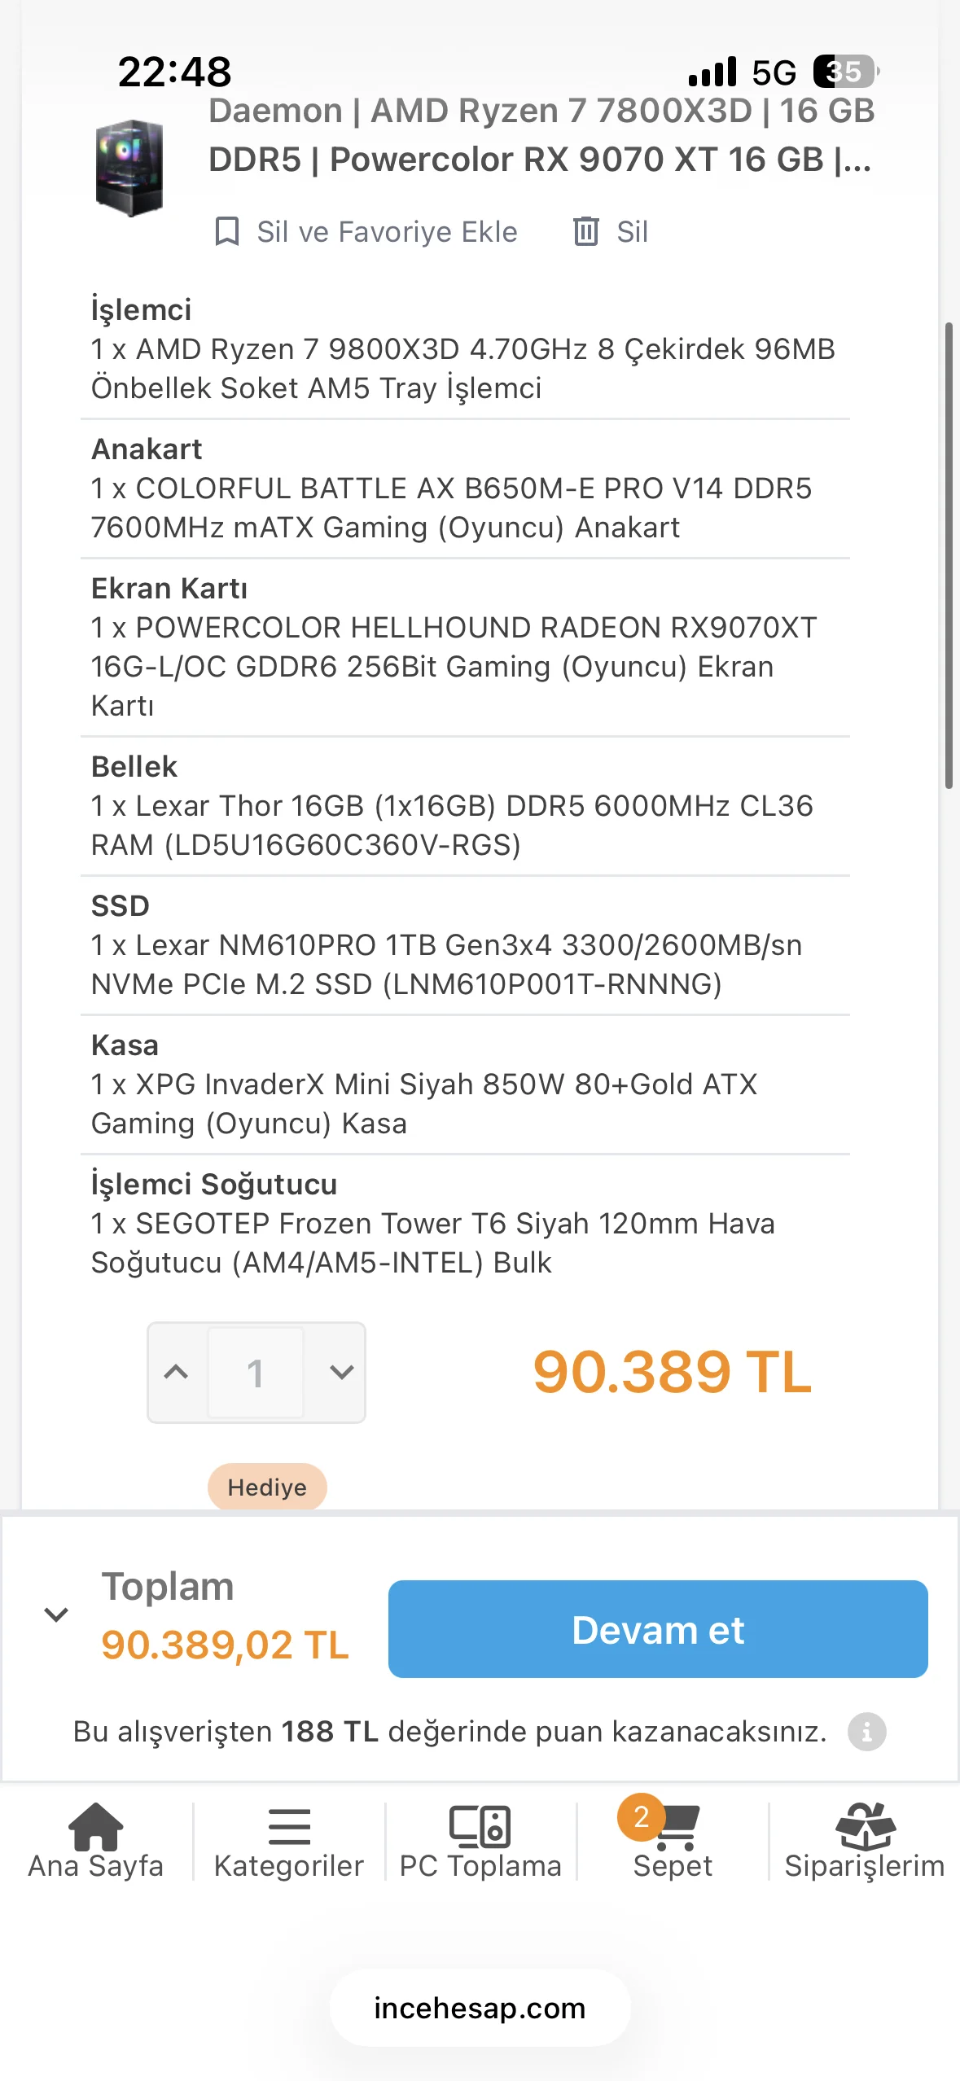Open the Sepet shopping cart icon
The width and height of the screenshot is (960, 2081).
tap(677, 1827)
